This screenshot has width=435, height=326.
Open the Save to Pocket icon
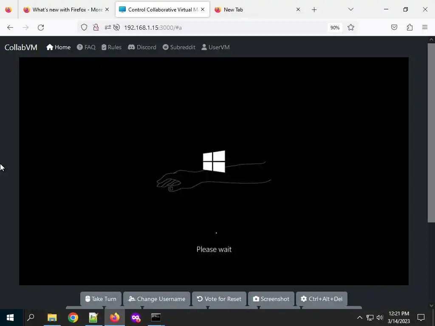394,27
